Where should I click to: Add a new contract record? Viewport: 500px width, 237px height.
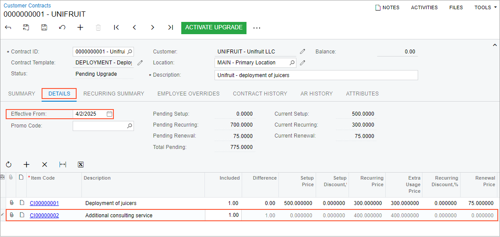(x=80, y=28)
